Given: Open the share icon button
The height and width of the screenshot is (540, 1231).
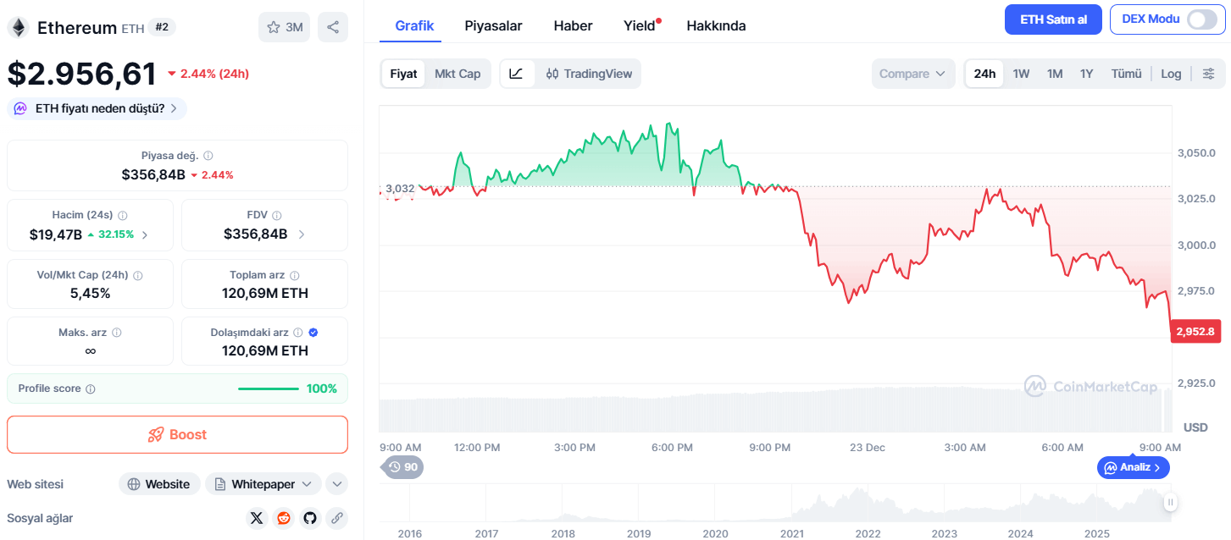Looking at the screenshot, I should [x=333, y=27].
